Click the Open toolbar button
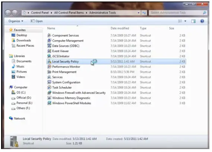Screen dimensions: 212x152 point(37,21)
